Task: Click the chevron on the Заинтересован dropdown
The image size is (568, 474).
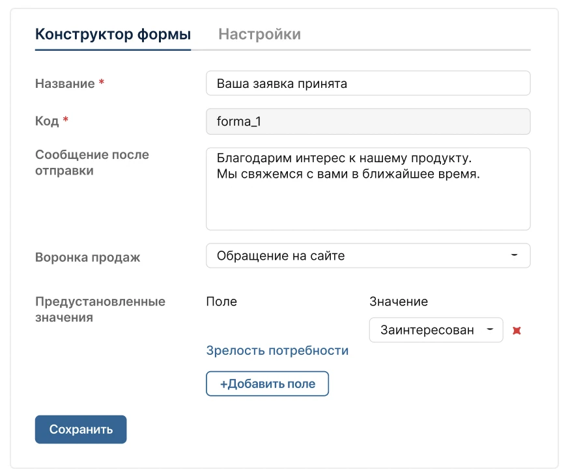Action: point(490,330)
